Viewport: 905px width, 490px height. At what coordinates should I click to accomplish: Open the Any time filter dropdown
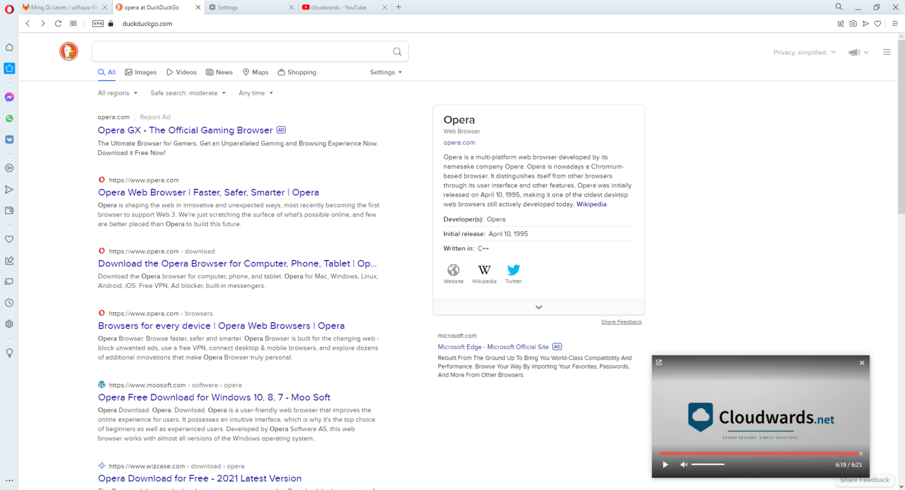coord(256,93)
